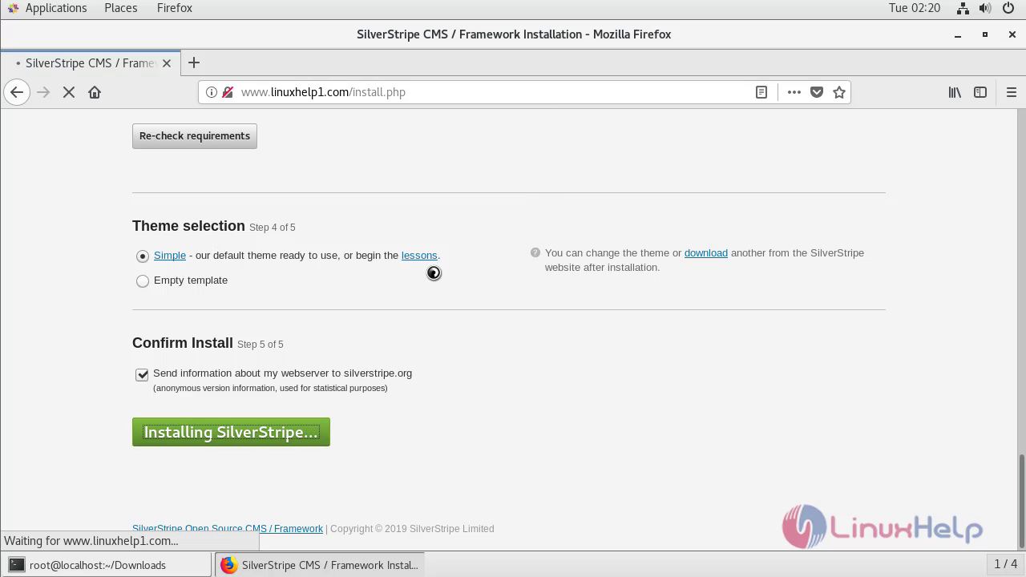The image size is (1026, 577).
Task: Uncheck Send information about my webserver
Action: (142, 374)
